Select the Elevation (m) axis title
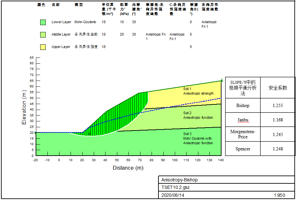296x200 pixels. 24,108
